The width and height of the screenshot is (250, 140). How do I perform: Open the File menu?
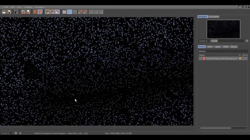coord(6,7)
